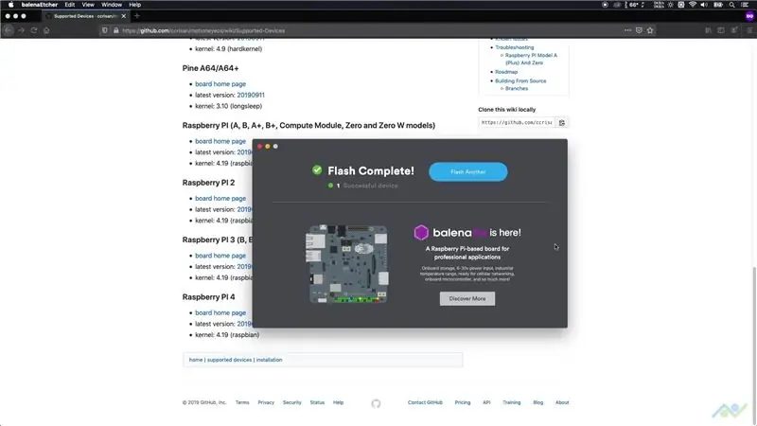
Task: Open Pine A64 latest version 20190911 link
Action: 251,96
